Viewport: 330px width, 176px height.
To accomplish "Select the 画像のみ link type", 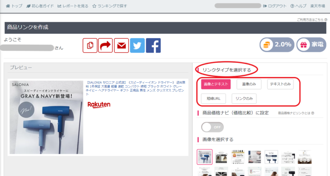I will (249, 84).
